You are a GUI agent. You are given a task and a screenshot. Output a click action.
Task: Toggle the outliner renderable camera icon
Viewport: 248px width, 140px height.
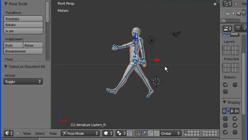239,14
